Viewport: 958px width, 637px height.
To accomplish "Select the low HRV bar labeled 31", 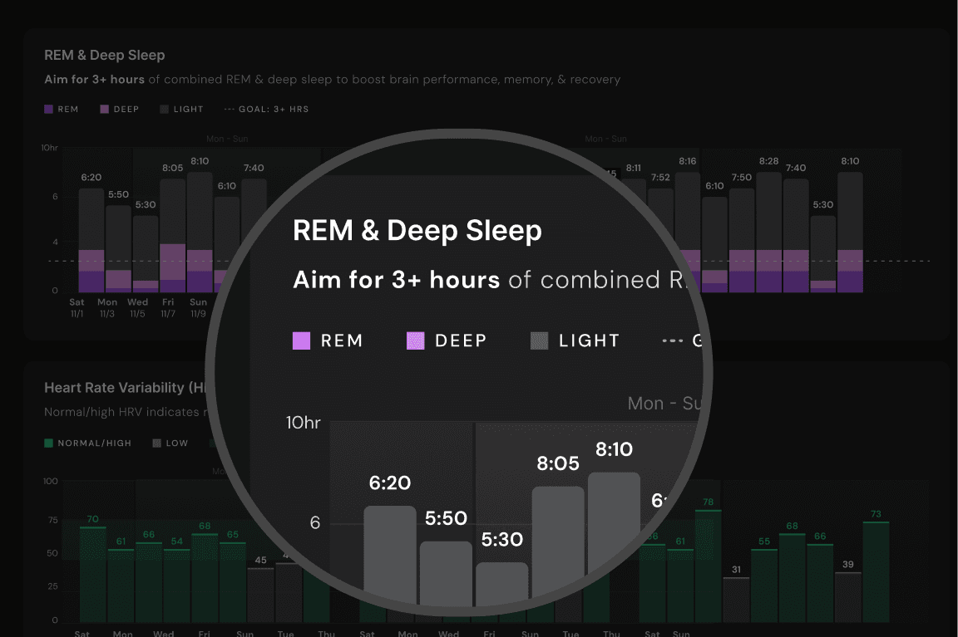I will 736,600.
